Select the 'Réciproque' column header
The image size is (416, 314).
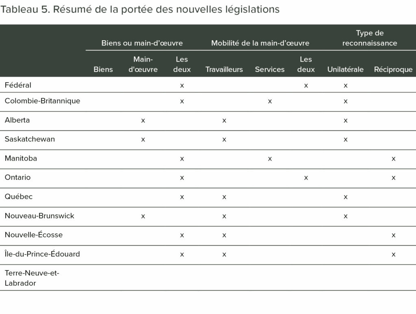393,69
